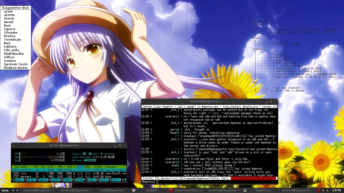Expand the Multimedia submenu
The height and width of the screenshot is (193, 344).
(16, 54)
